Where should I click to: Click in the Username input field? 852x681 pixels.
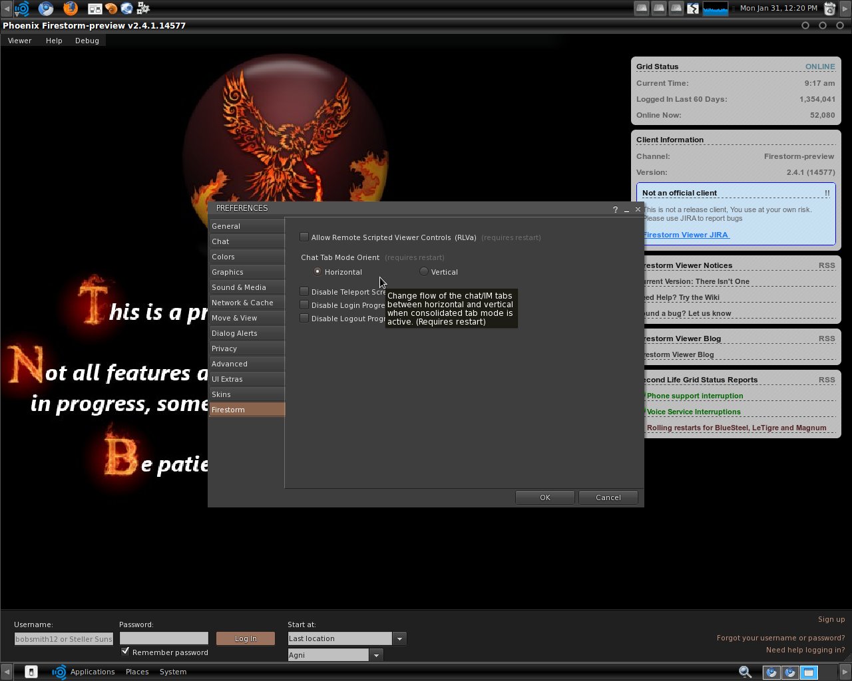64,638
